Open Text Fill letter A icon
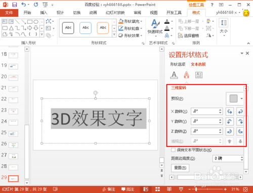253x193 pixels. [x=167, y=21]
